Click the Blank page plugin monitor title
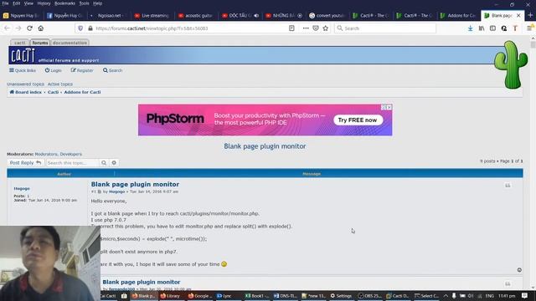Image resolution: width=536 pixels, height=301 pixels. (x=265, y=146)
